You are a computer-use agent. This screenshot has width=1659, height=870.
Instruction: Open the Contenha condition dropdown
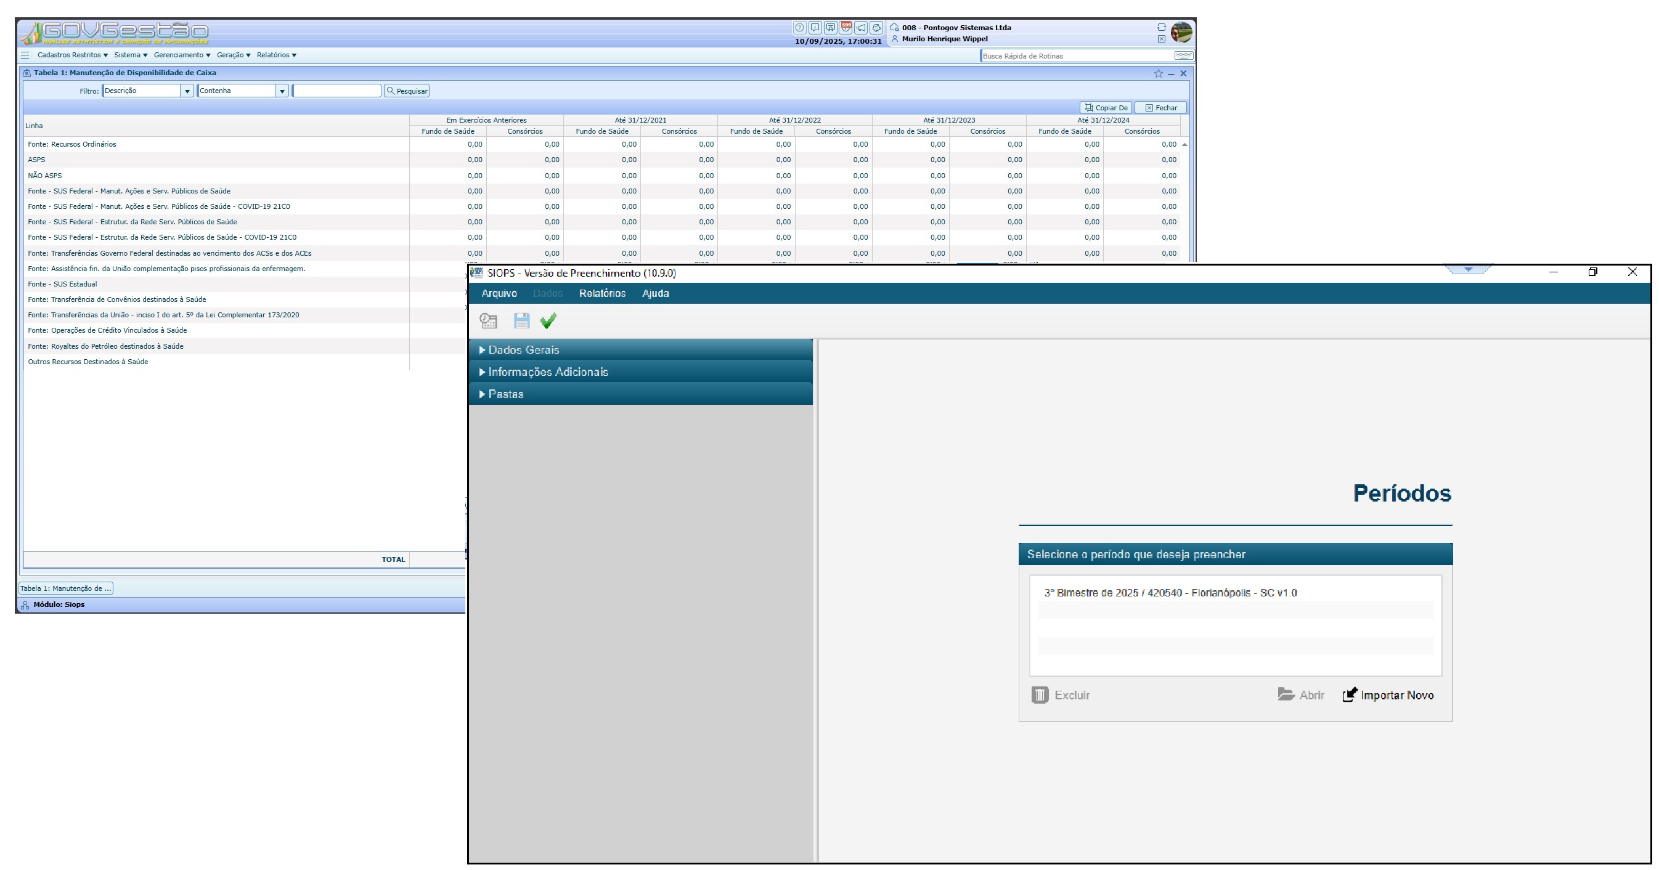(282, 91)
